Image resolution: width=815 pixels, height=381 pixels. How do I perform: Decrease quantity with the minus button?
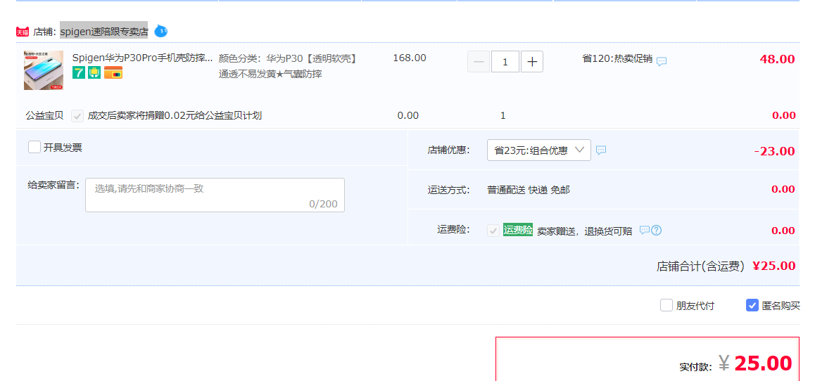[479, 62]
